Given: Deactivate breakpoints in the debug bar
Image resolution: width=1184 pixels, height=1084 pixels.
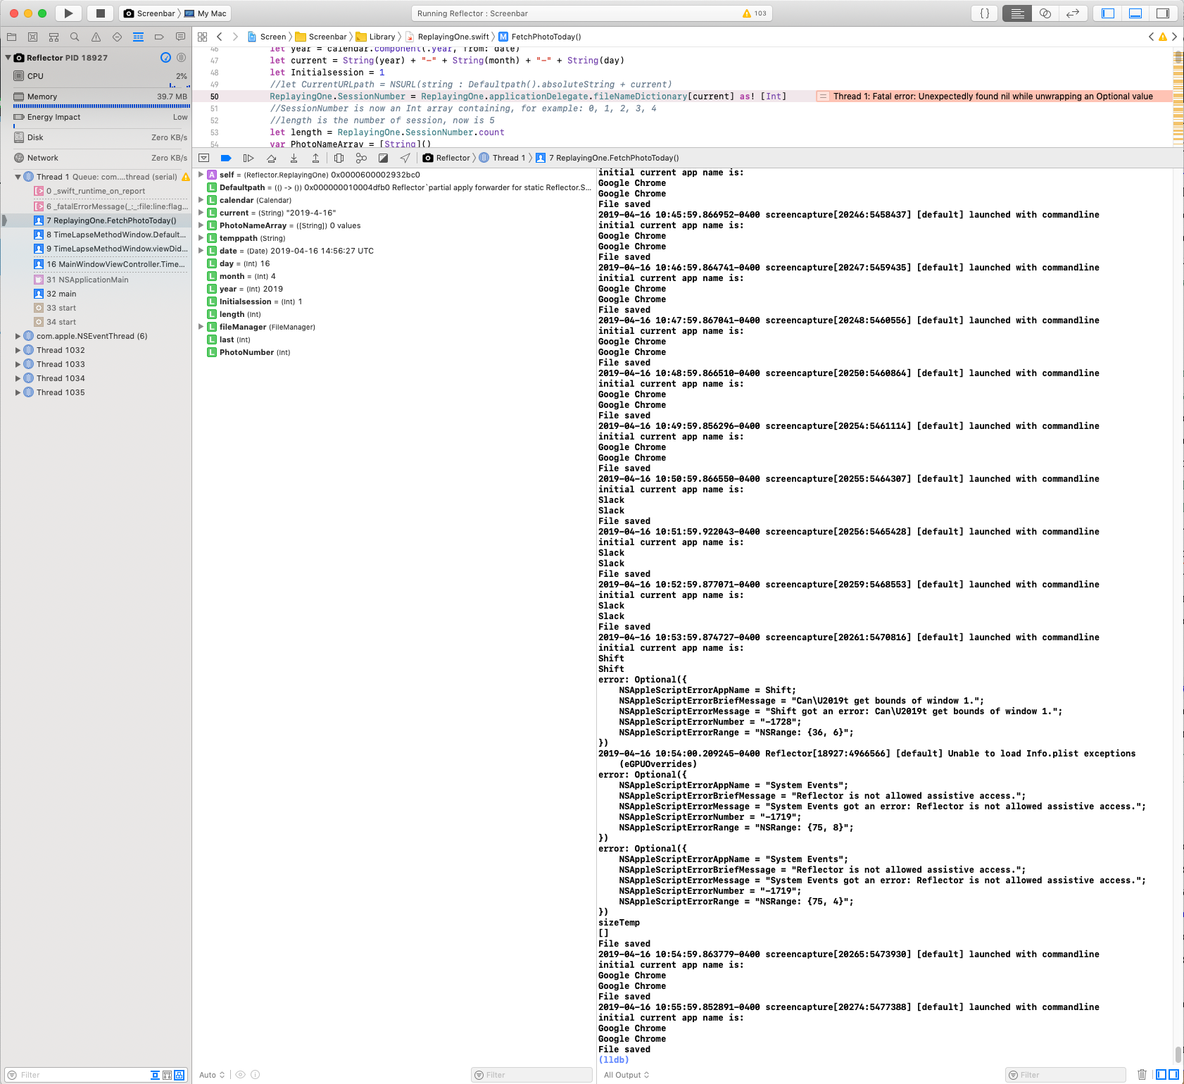Looking at the screenshot, I should click(x=226, y=158).
